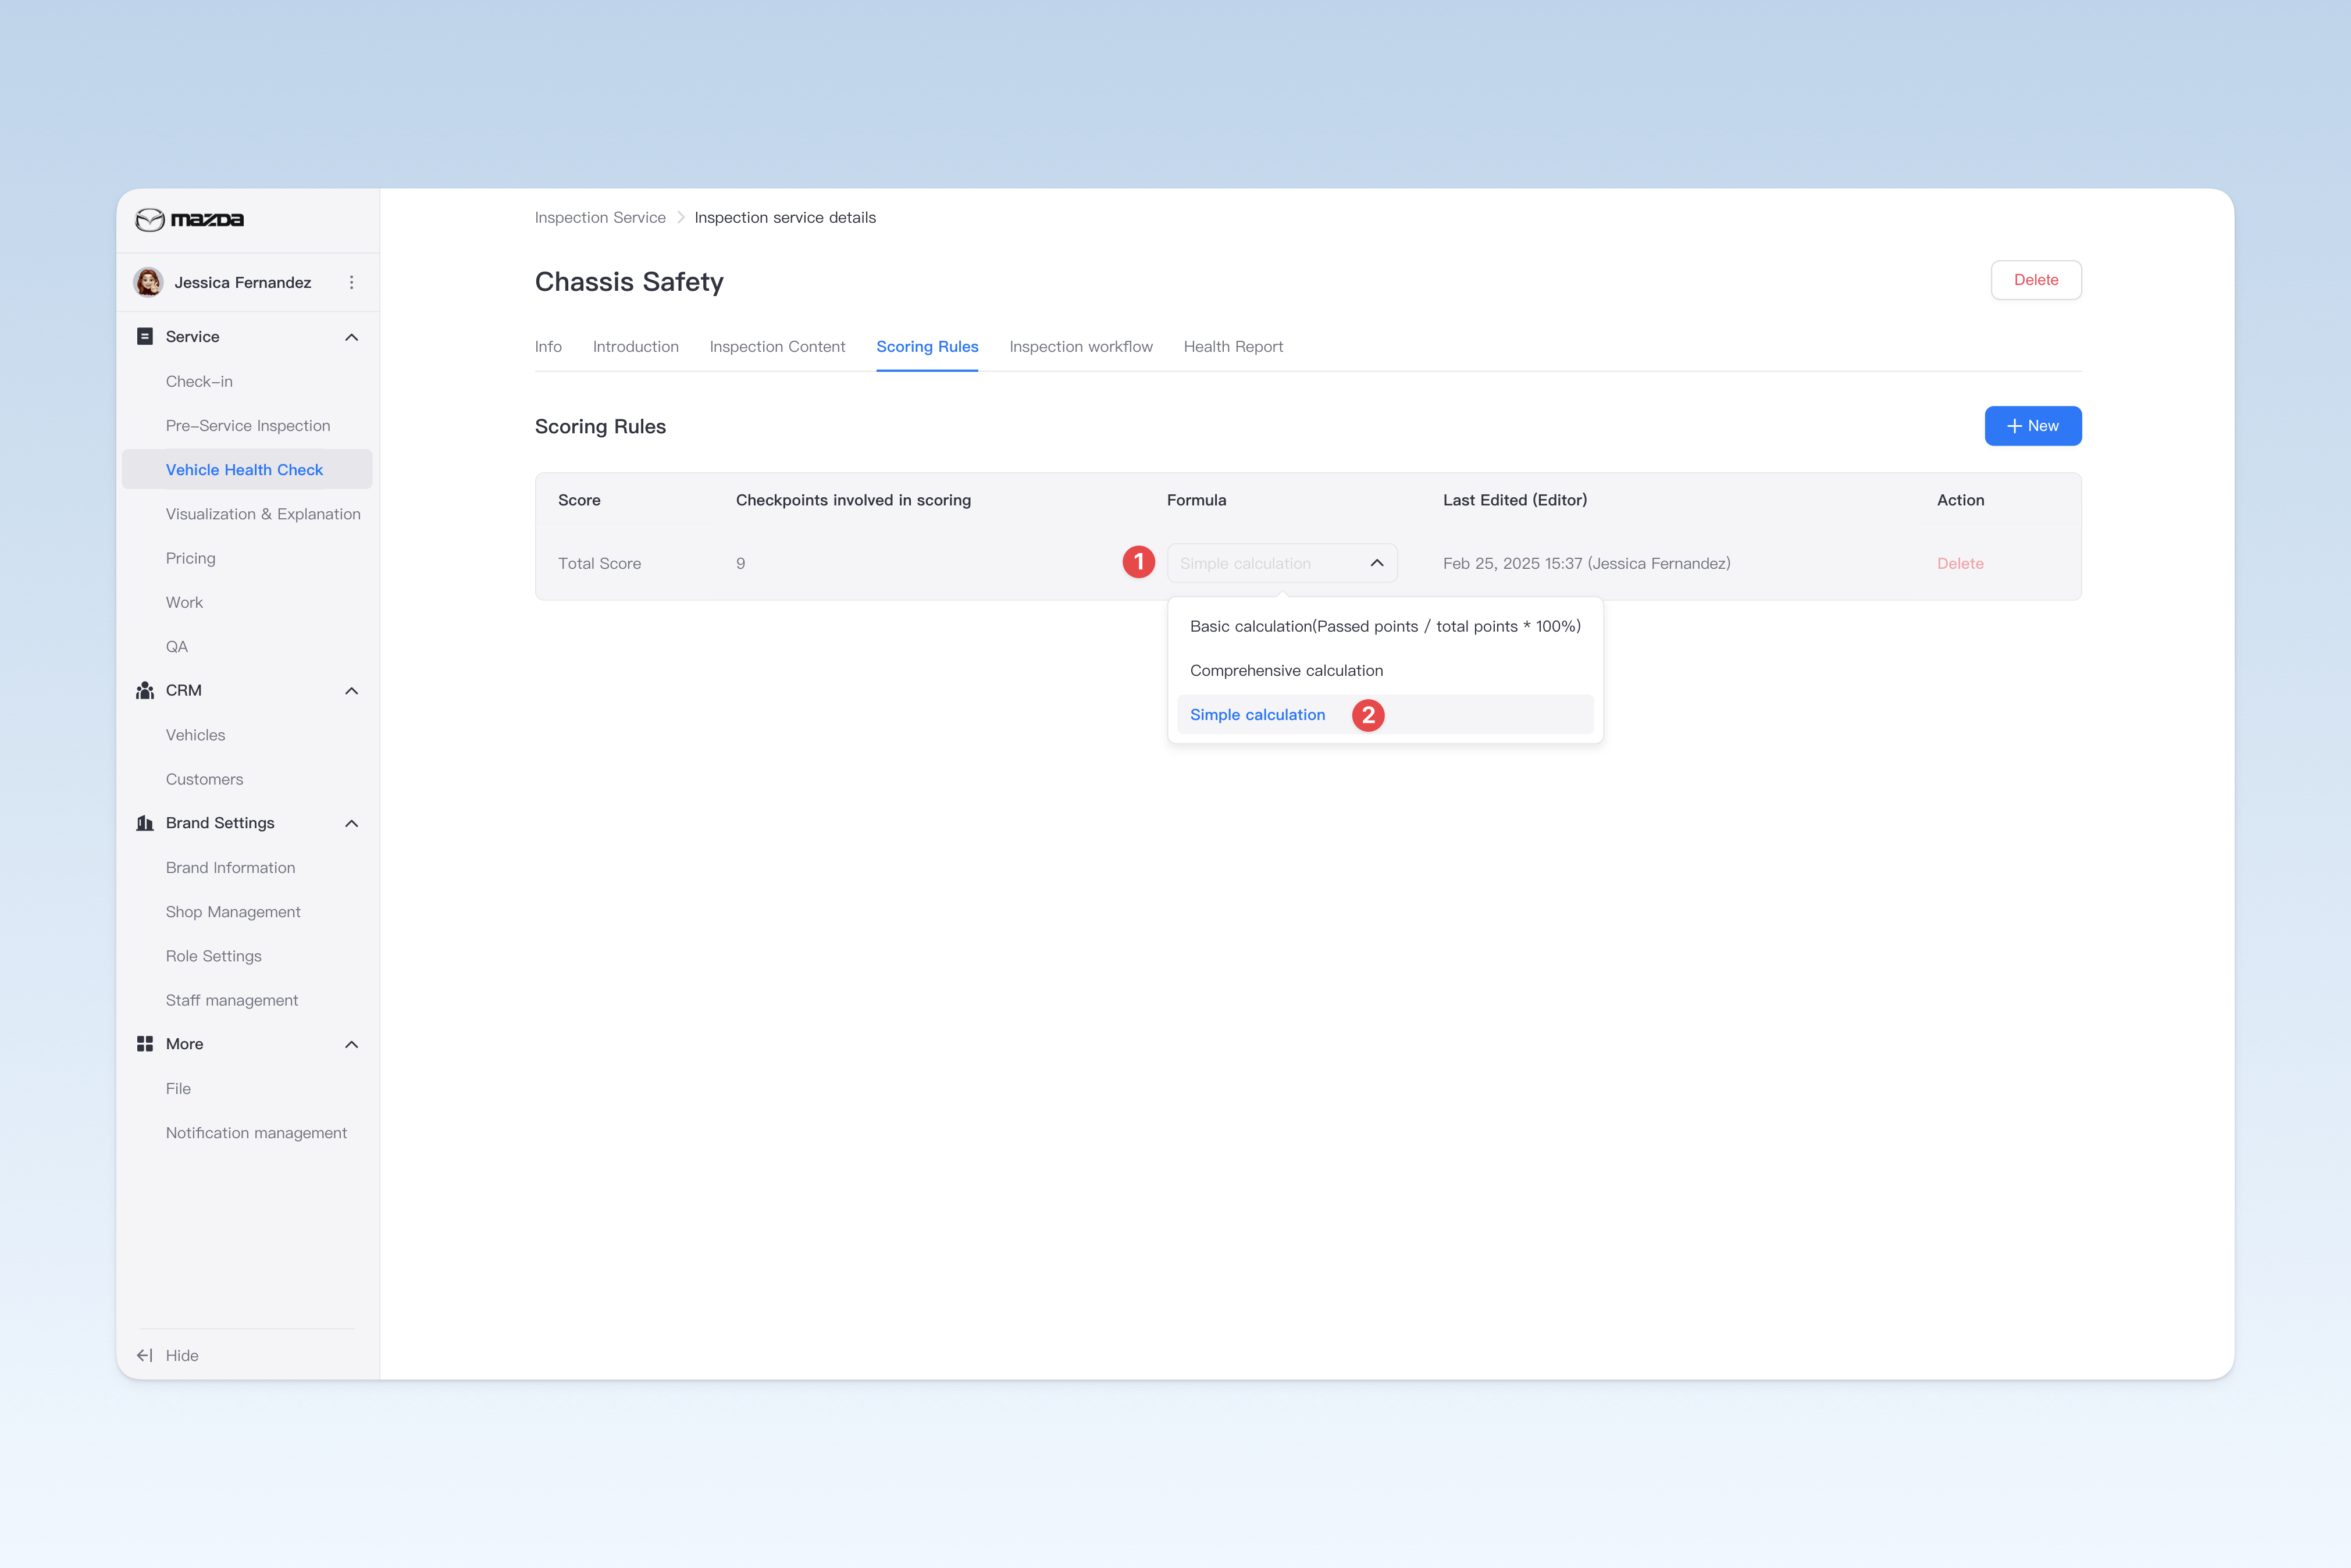Collapse the Brand Settings section chevron
This screenshot has width=2351, height=1568.
click(352, 823)
